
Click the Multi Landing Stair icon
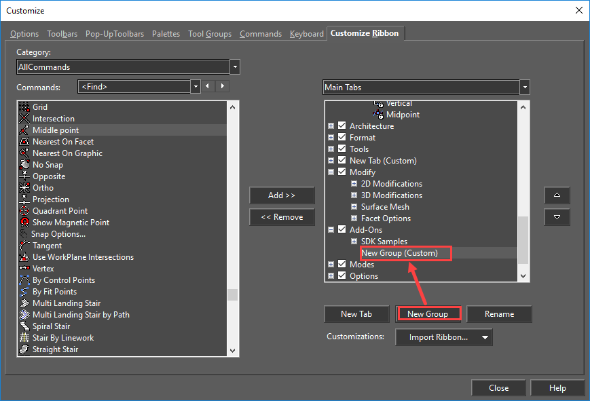coord(24,303)
